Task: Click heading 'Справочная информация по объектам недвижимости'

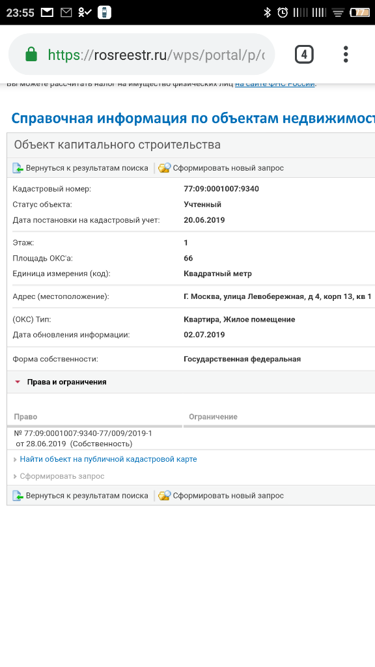Action: (x=193, y=118)
